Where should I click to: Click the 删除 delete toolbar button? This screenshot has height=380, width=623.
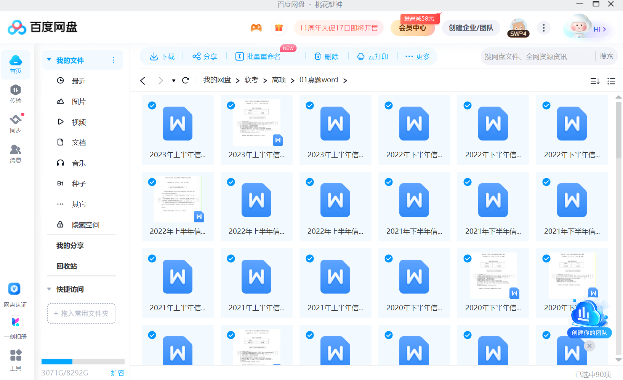click(326, 57)
